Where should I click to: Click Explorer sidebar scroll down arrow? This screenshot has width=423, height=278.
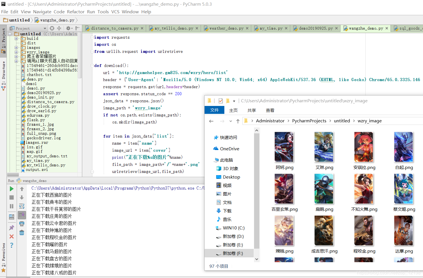pos(257,259)
